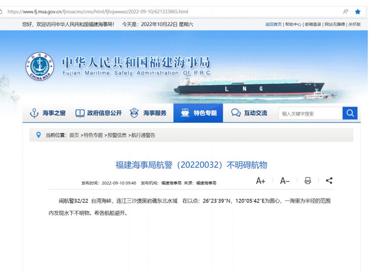
Task: Open the 帮助中心 link
Action: [293, 25]
